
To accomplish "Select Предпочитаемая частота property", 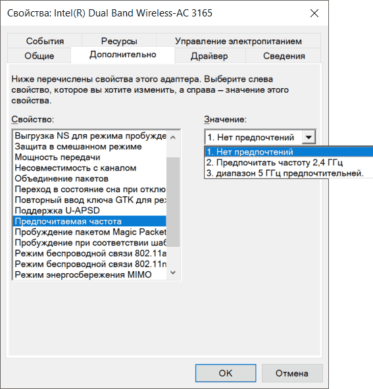I will pos(89,221).
